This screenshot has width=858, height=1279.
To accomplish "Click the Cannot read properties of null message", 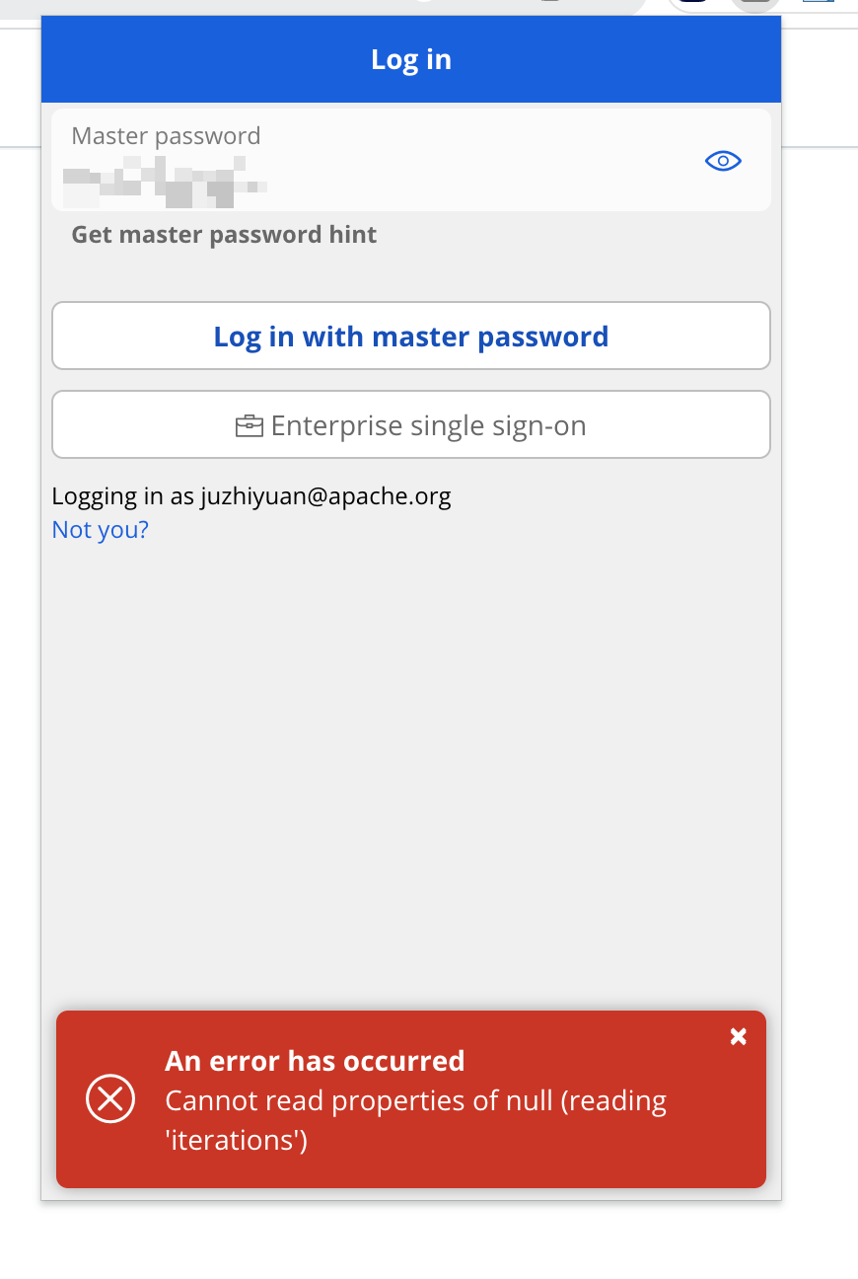I will point(415,1120).
